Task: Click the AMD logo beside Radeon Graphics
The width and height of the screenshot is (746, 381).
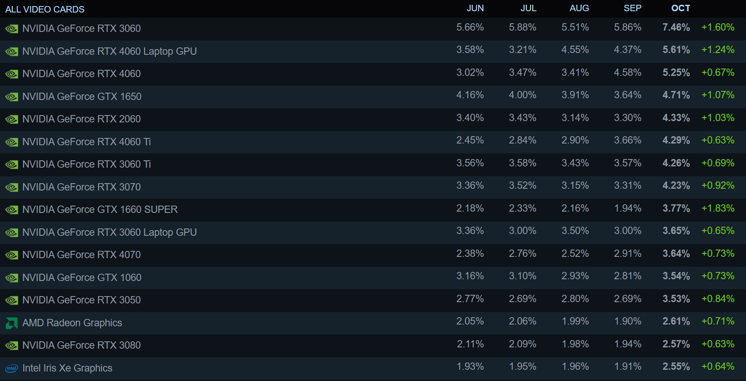Action: tap(12, 323)
